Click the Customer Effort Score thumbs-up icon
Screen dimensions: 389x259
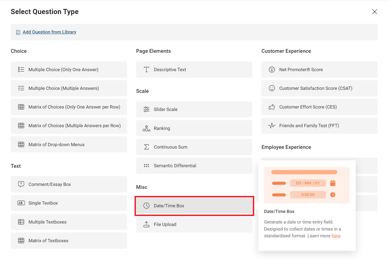point(272,107)
